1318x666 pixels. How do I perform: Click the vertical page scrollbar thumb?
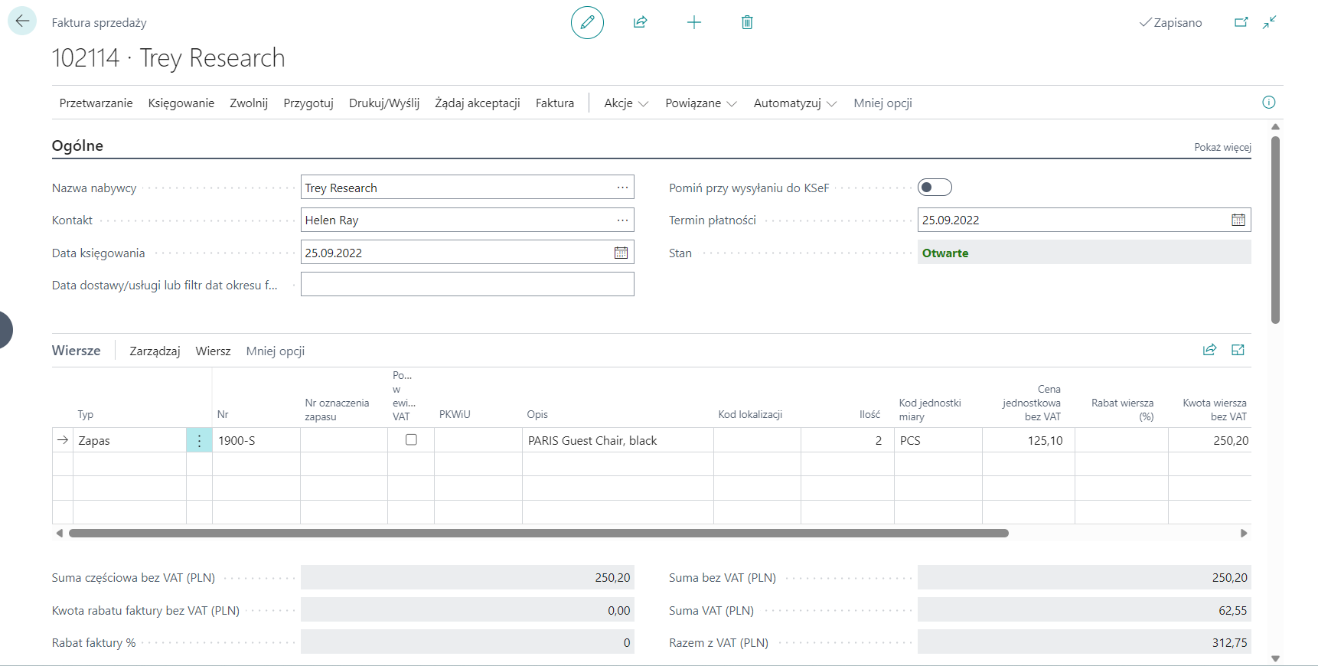click(x=1275, y=230)
